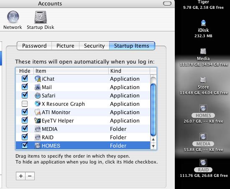
Task: Select the X Resource Graph row name
Action: point(63,104)
